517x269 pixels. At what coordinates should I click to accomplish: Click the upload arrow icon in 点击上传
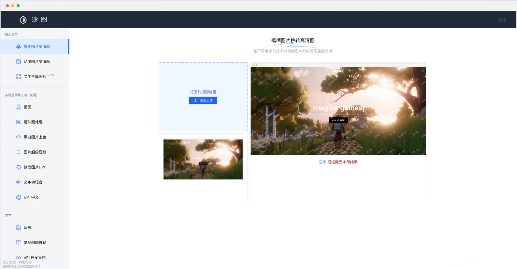click(x=196, y=101)
